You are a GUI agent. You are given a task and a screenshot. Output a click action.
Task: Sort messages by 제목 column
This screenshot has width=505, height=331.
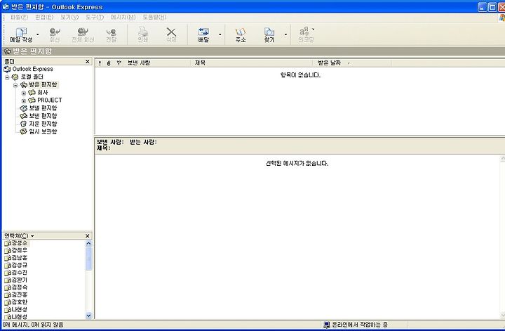[x=252, y=63]
